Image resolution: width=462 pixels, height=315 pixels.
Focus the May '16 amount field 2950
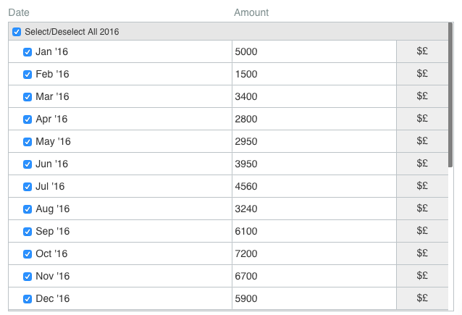point(314,141)
